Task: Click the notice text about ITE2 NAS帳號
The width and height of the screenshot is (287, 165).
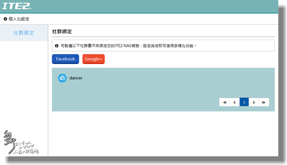Action: click(x=128, y=46)
